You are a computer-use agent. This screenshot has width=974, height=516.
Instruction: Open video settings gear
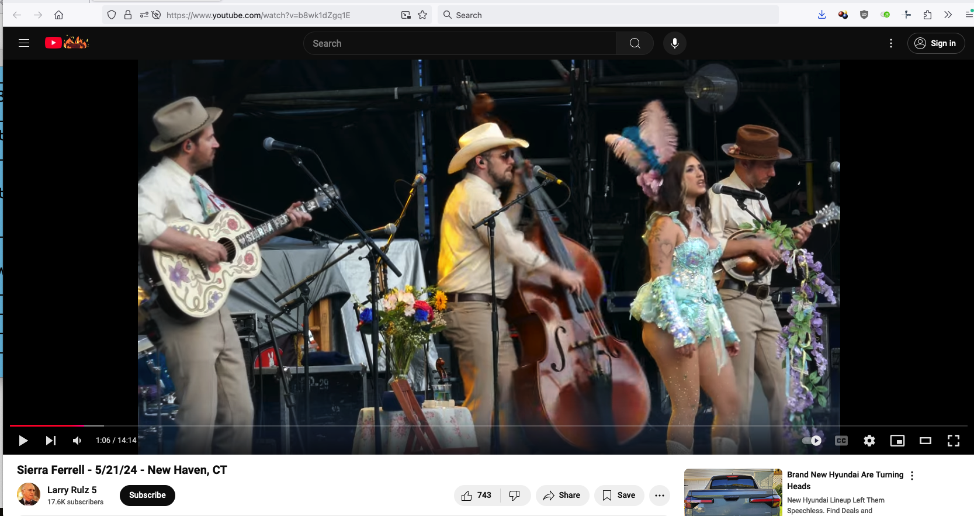tap(869, 441)
